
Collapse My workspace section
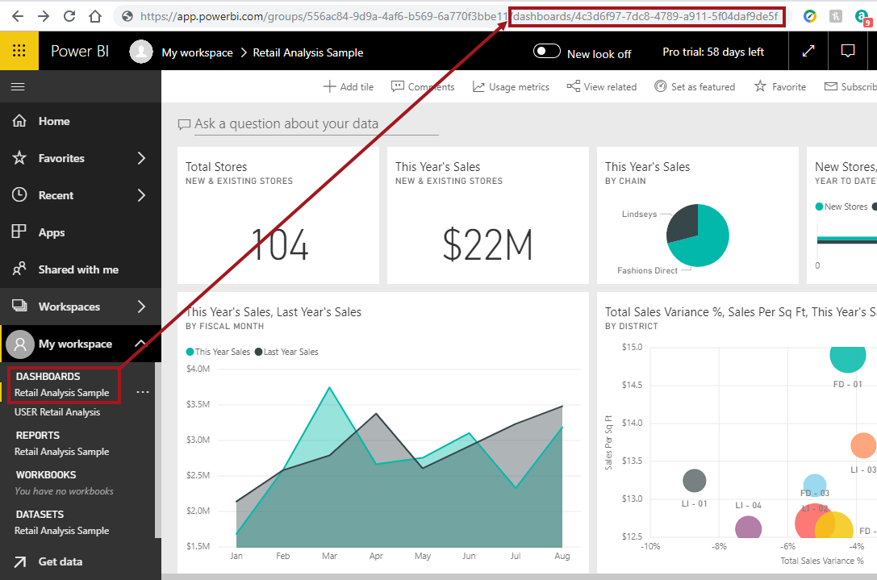click(x=140, y=344)
